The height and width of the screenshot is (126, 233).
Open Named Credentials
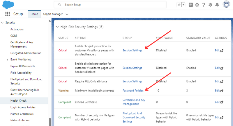click(22, 114)
